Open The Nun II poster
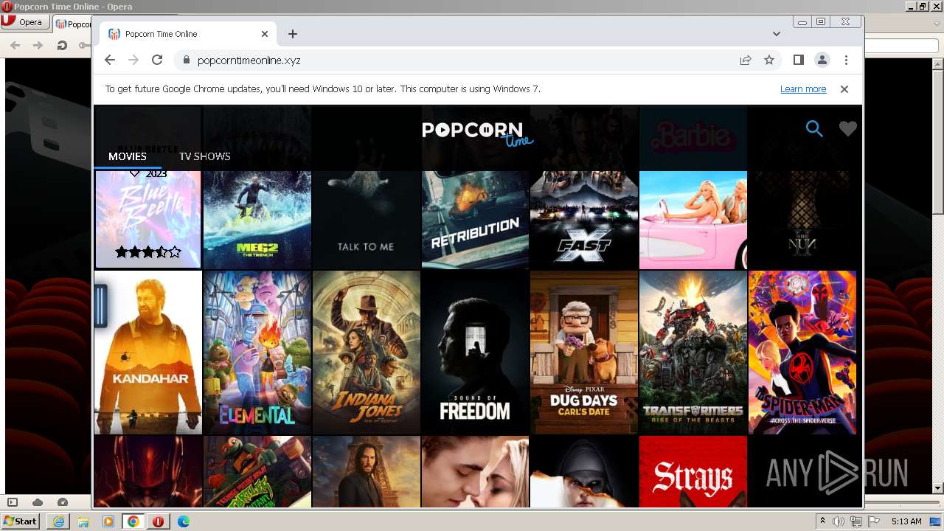 pyautogui.click(x=802, y=220)
